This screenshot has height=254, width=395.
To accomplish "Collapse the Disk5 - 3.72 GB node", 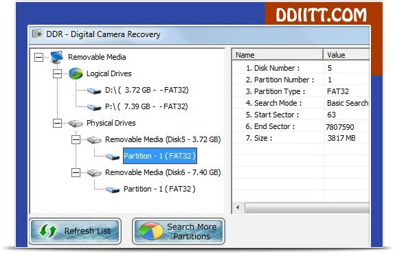I will [x=76, y=140].
